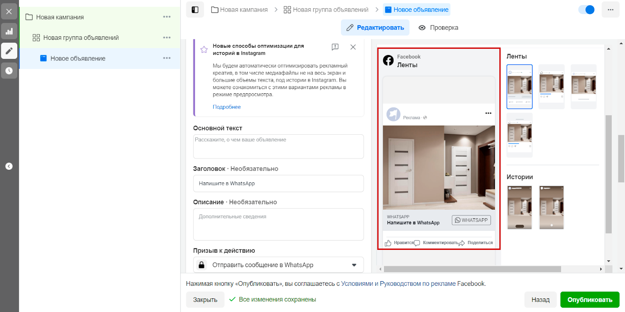This screenshot has height=312, width=625.
Task: Open the three-dot menu on the ad preview post
Action: click(488, 113)
